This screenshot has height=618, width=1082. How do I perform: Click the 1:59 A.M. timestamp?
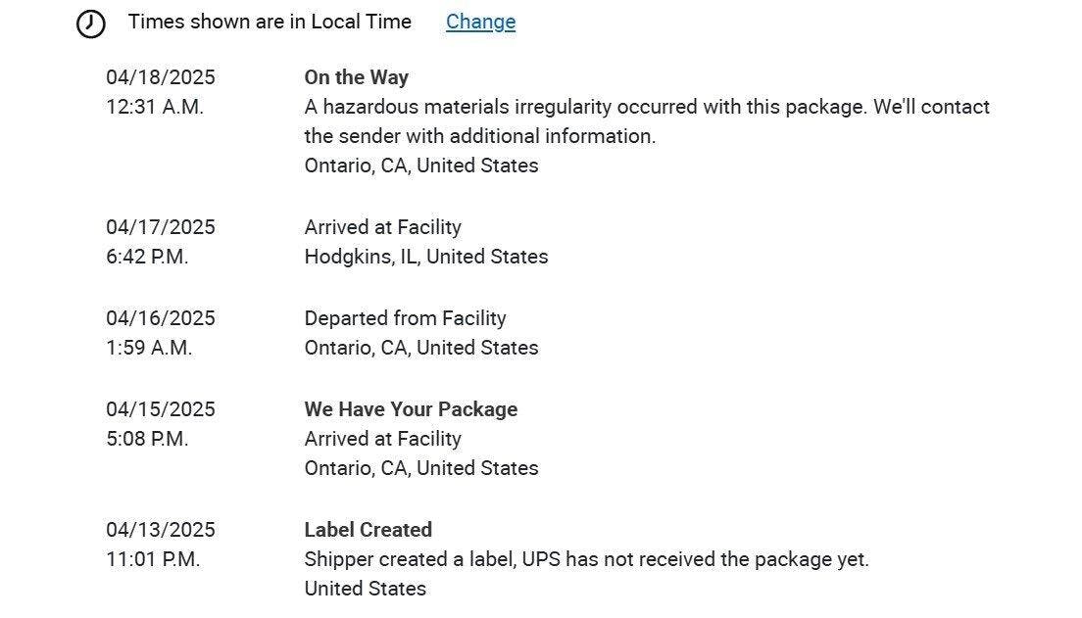(149, 348)
